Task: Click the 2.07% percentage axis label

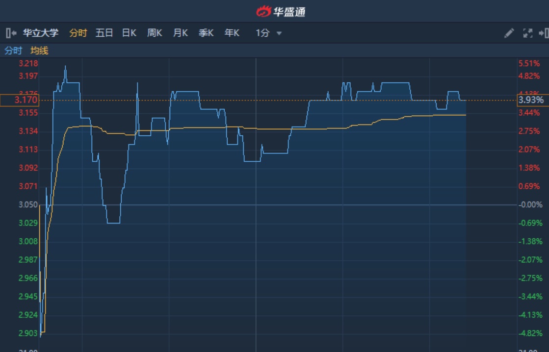Action: (529, 150)
